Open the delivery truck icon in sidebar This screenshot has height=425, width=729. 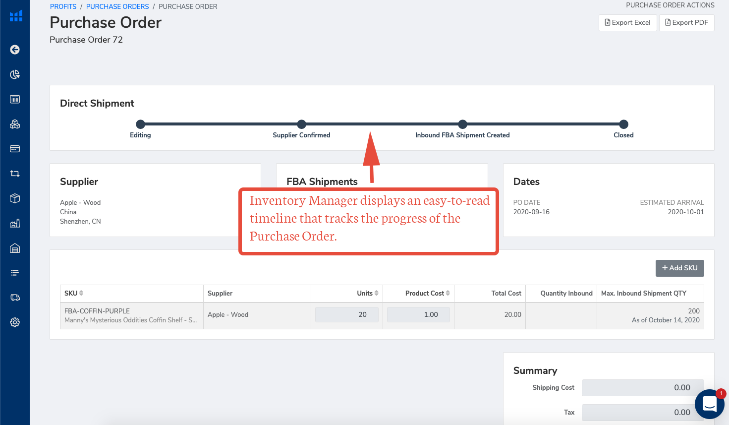(15, 298)
